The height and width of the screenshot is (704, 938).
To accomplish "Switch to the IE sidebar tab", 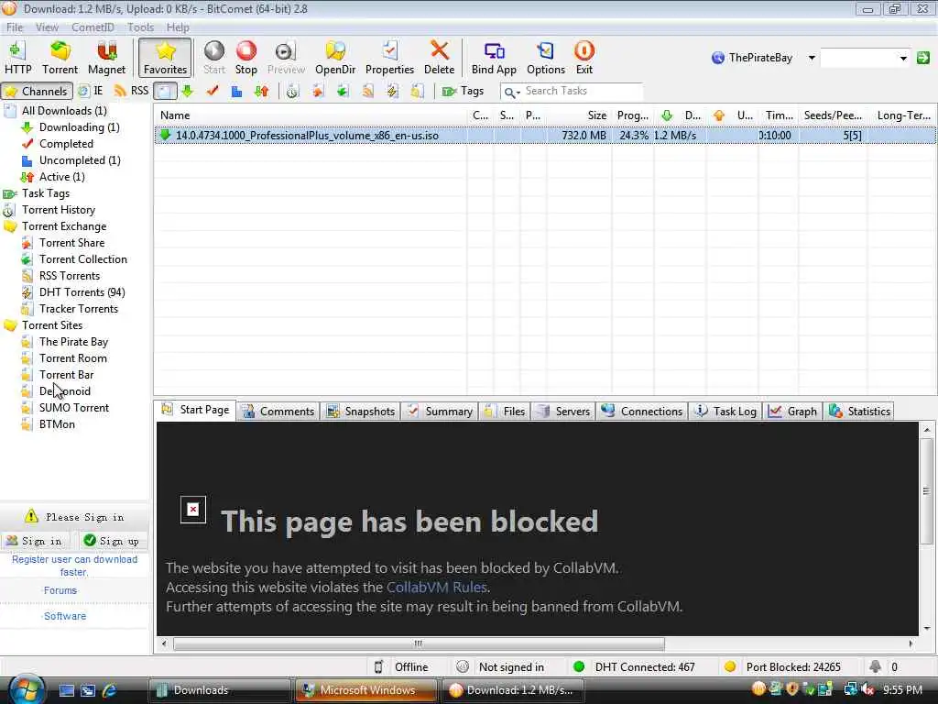I will coord(91,91).
